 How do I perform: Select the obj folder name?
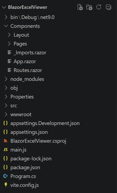[x=14, y=88]
